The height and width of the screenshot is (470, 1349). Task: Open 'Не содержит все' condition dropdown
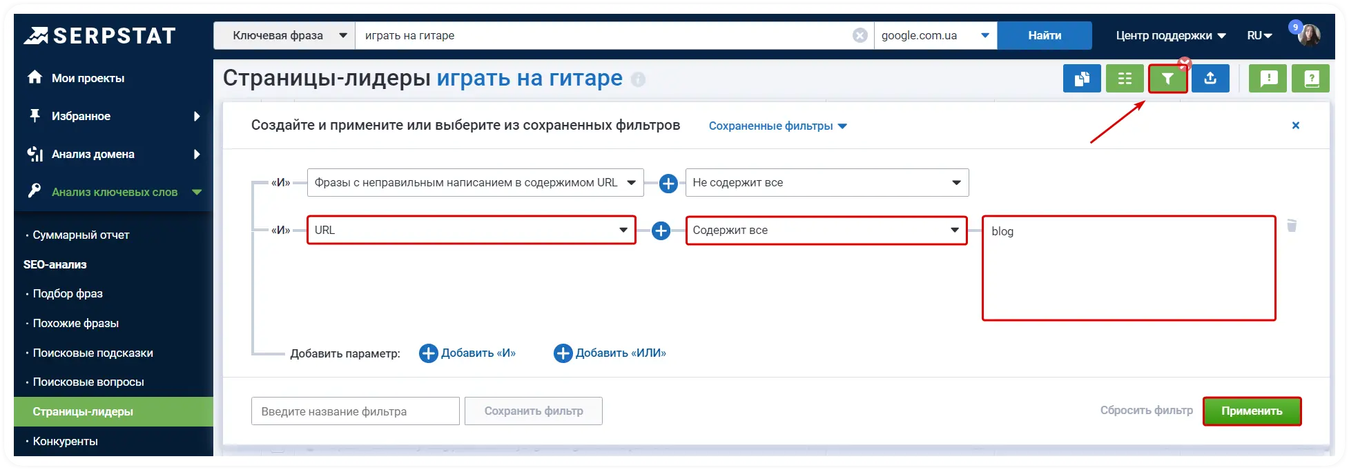pos(827,183)
